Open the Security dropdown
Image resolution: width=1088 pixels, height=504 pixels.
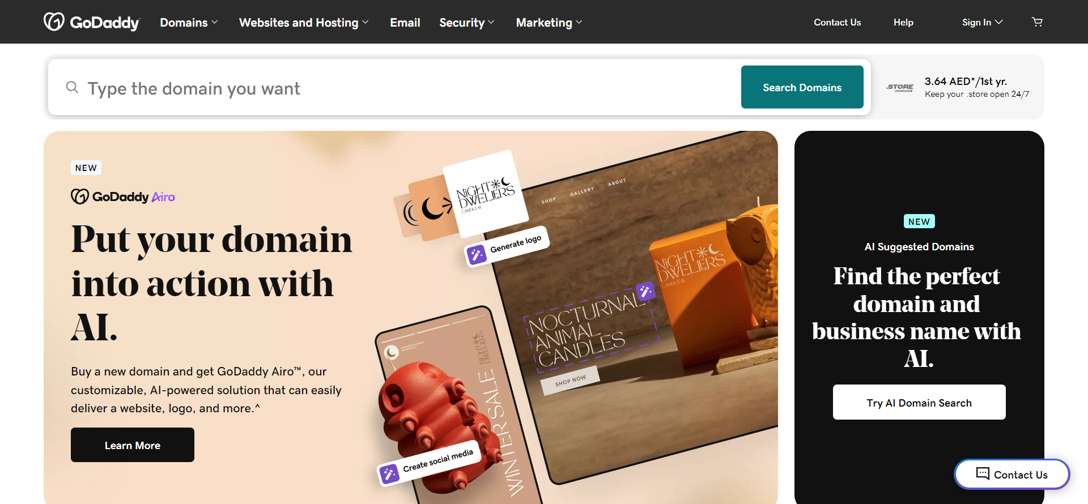(467, 23)
